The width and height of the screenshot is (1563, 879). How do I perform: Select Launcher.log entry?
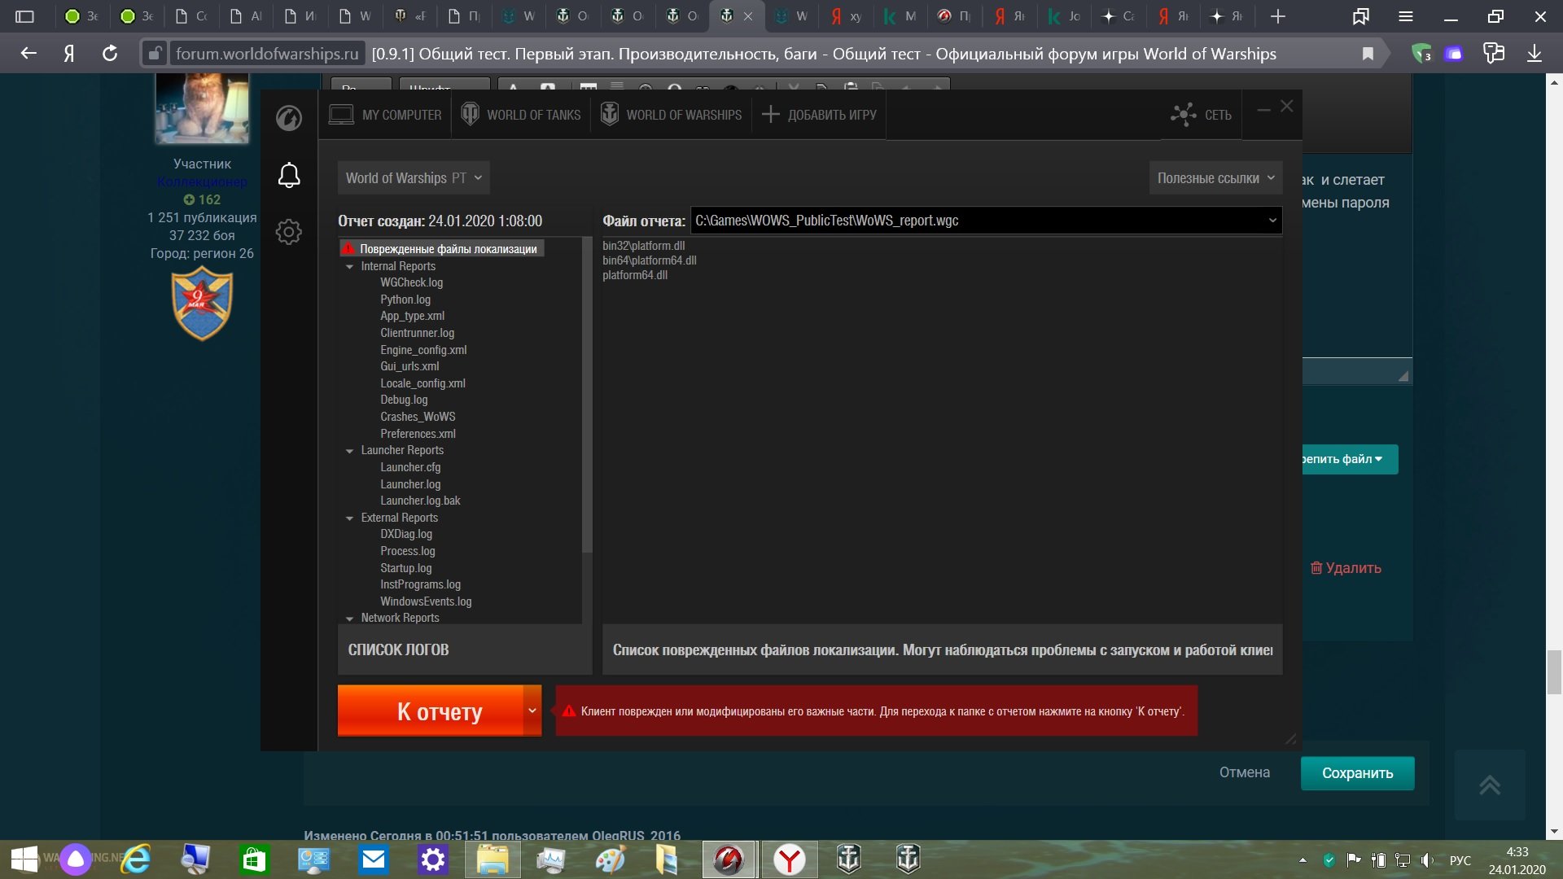tap(410, 484)
